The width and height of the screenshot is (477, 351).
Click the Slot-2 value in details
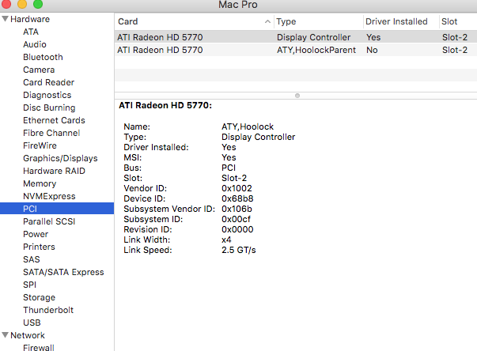tap(234, 178)
